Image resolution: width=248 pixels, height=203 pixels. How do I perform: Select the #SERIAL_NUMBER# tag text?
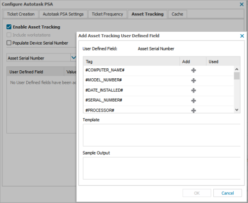point(104,100)
